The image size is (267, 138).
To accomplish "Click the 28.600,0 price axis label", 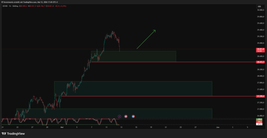I will point(261,56).
